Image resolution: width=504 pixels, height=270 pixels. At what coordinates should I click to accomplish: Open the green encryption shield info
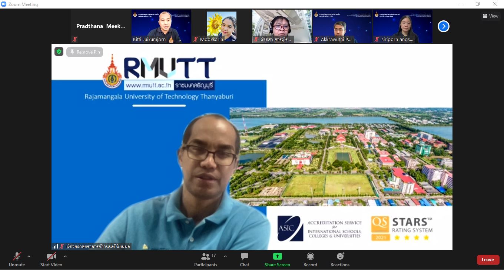point(59,51)
